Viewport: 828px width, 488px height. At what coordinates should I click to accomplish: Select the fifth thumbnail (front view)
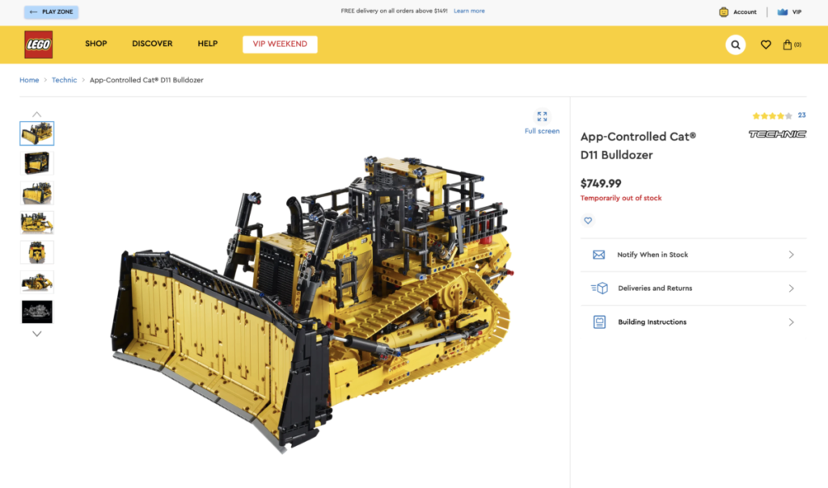pos(36,252)
